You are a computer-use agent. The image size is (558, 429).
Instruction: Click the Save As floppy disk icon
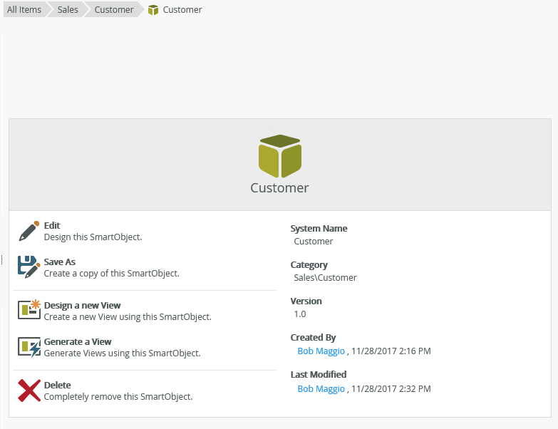point(29,267)
